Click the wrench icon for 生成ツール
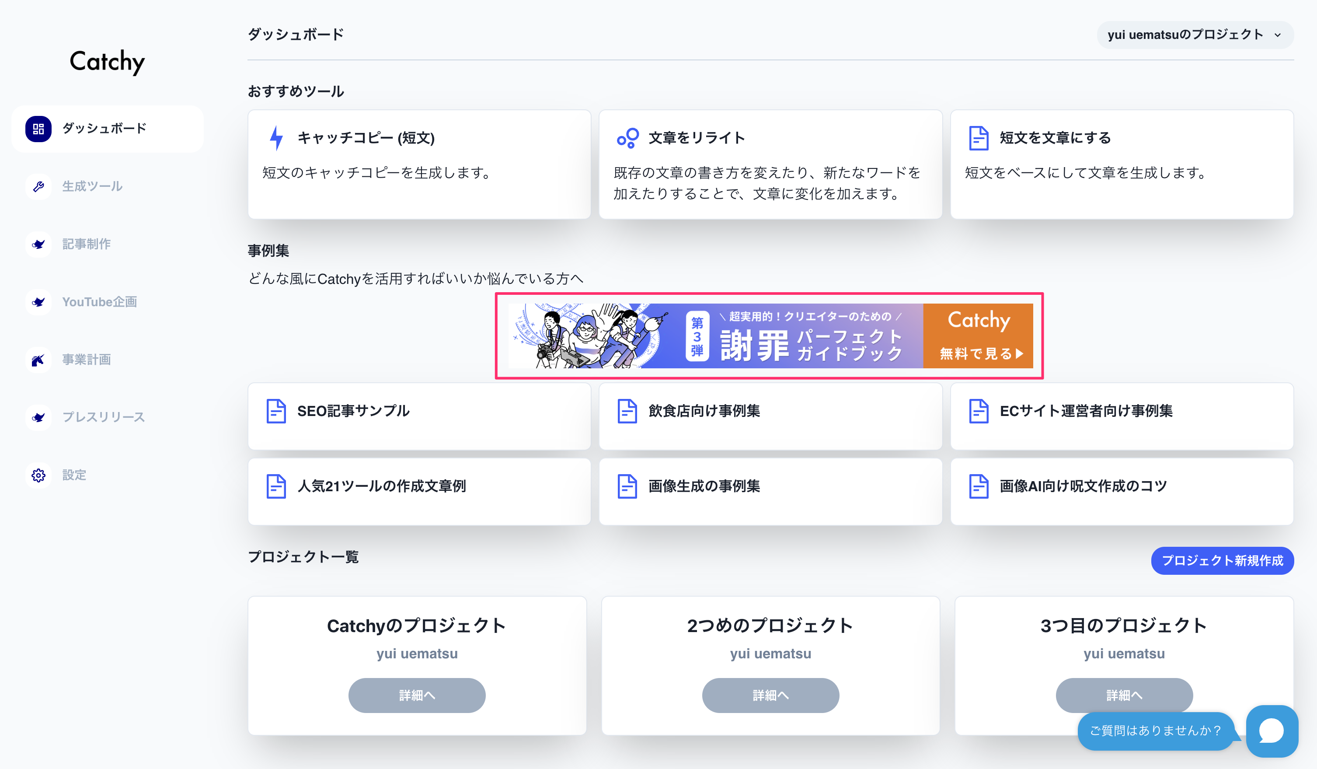 [38, 187]
